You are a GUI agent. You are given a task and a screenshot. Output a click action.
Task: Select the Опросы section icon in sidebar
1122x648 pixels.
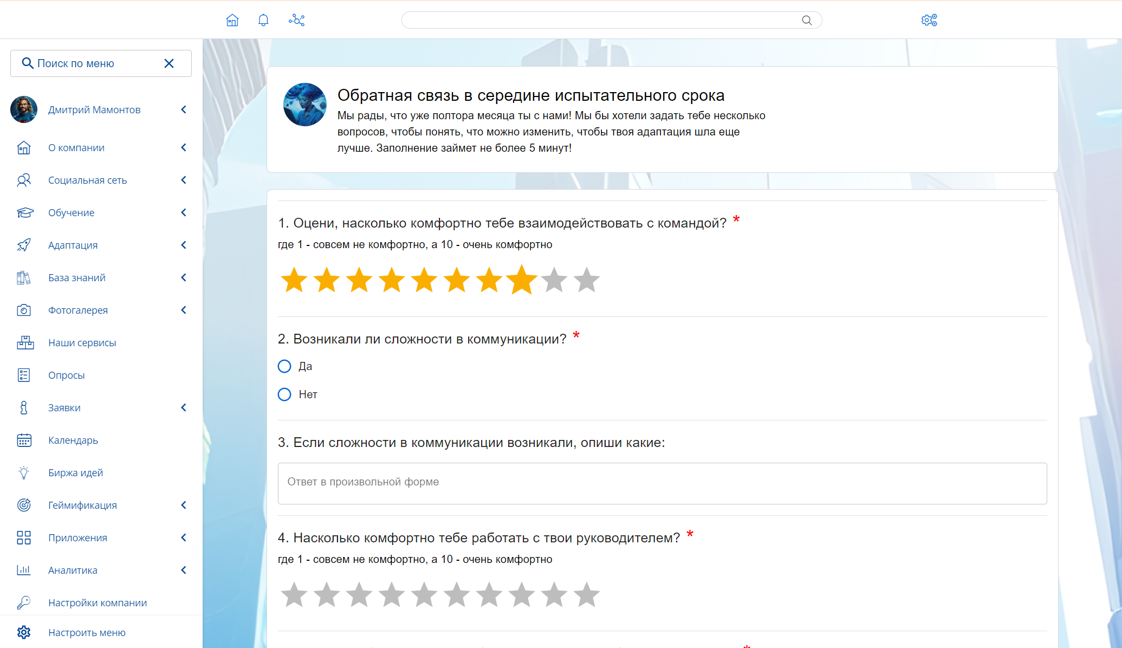coord(24,375)
